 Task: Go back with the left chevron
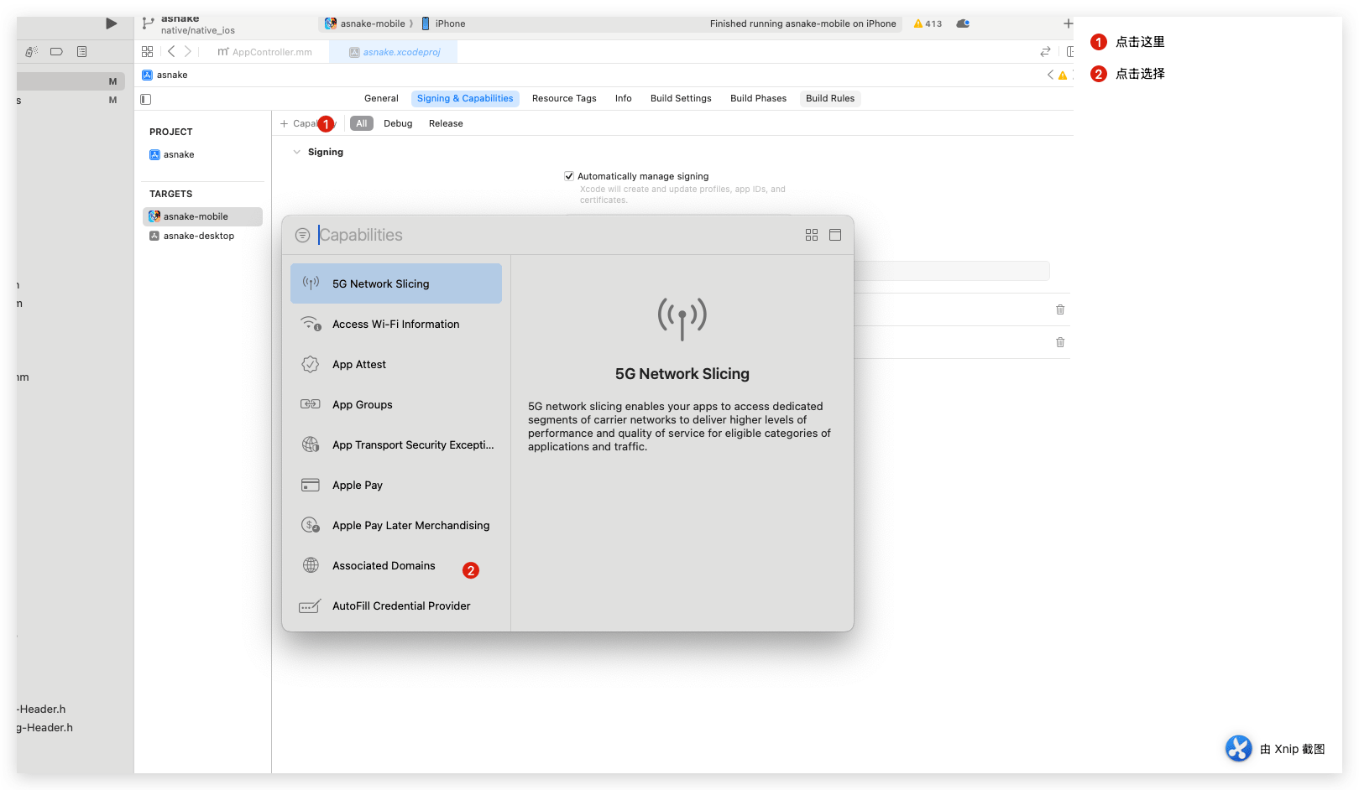coord(171,51)
